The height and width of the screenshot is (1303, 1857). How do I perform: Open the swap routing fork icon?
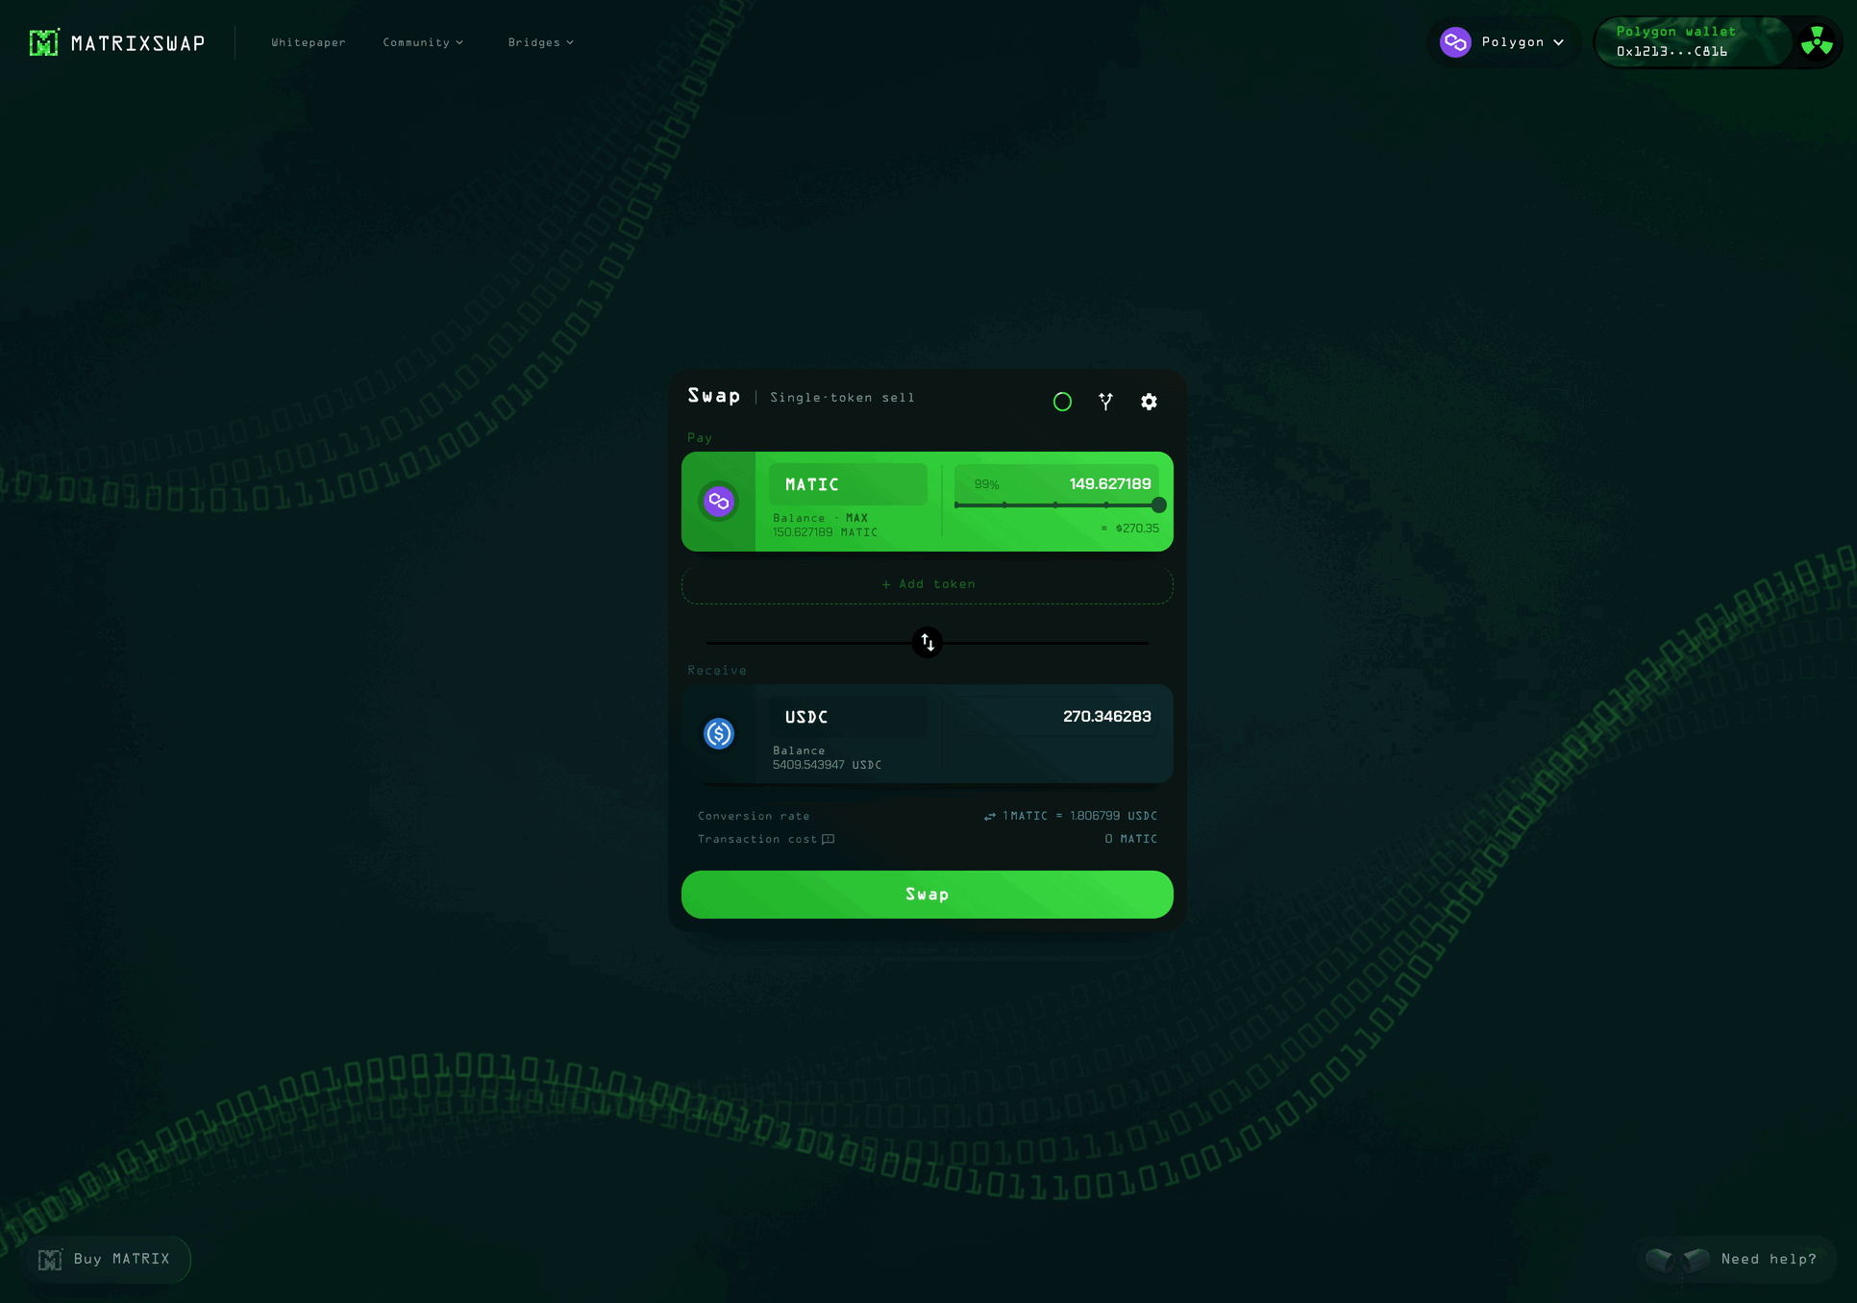1106,402
